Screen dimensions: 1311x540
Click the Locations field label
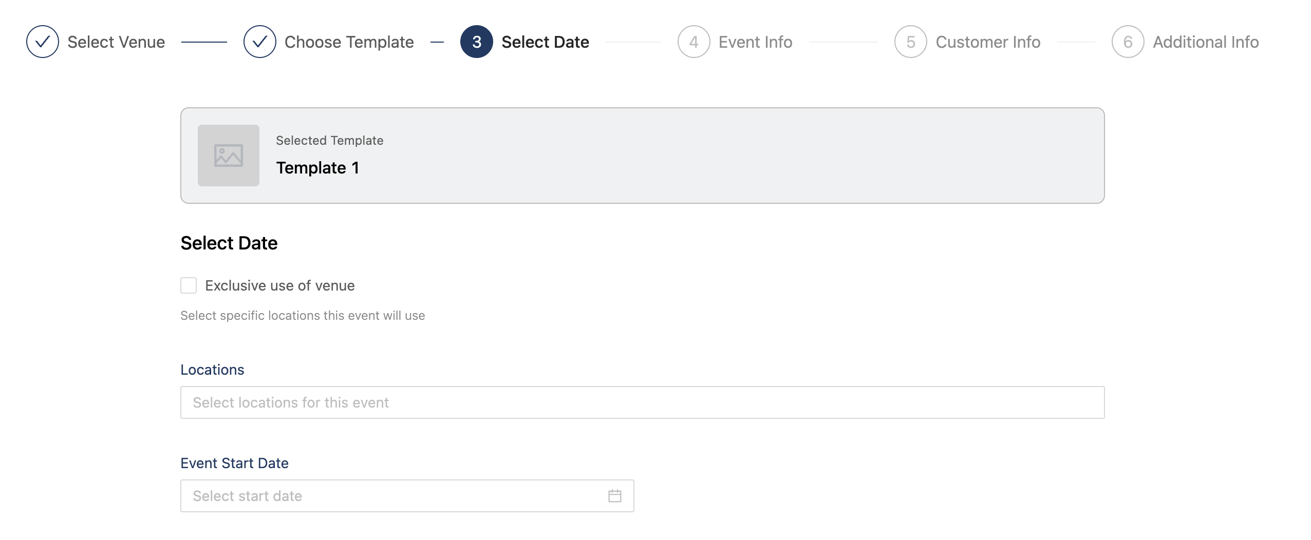pyautogui.click(x=212, y=370)
